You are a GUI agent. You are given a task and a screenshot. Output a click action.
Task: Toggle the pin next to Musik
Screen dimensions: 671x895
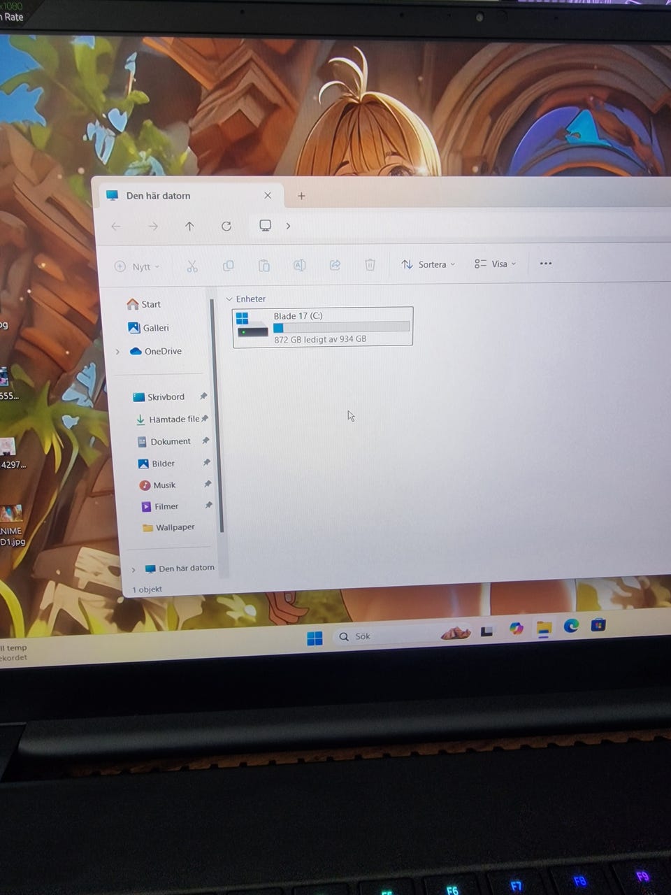(208, 484)
